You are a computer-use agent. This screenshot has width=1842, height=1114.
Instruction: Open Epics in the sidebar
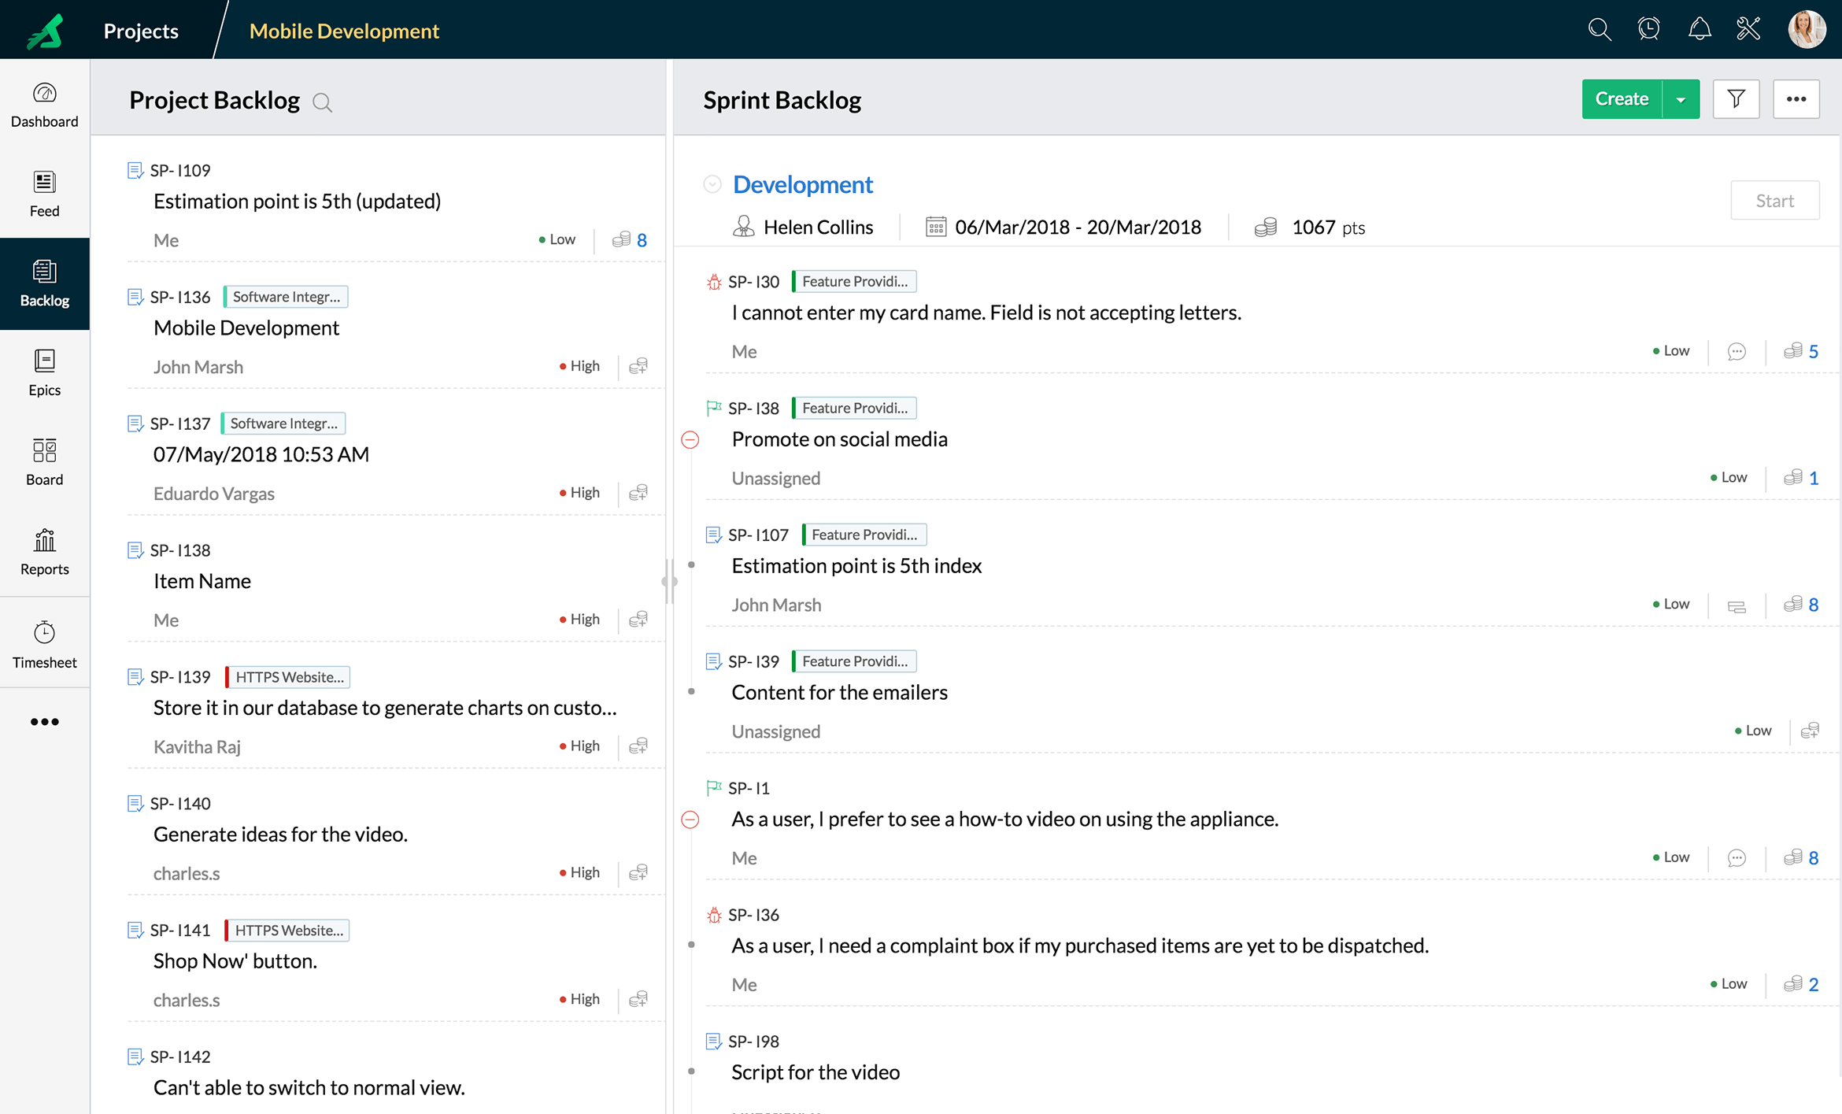[45, 373]
